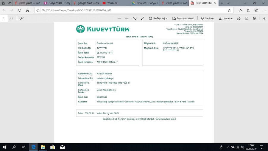The image size is (268, 151).
Task: Start 'Sesli oku' read aloud
Action: click(x=208, y=18)
